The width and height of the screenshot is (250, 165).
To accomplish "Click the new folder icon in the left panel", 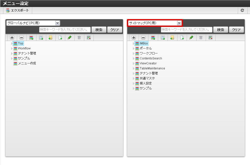I will pyautogui.click(x=51, y=38).
